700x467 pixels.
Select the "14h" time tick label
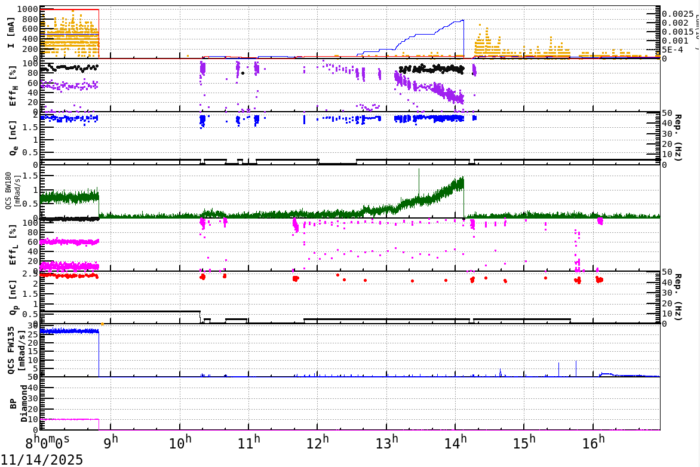coord(456,441)
